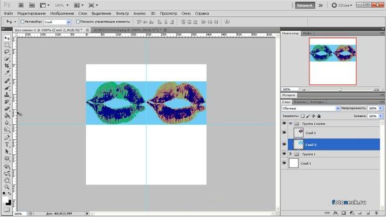Open the Фильтр menu
The height and width of the screenshot is (217, 386).
pyautogui.click(x=122, y=13)
